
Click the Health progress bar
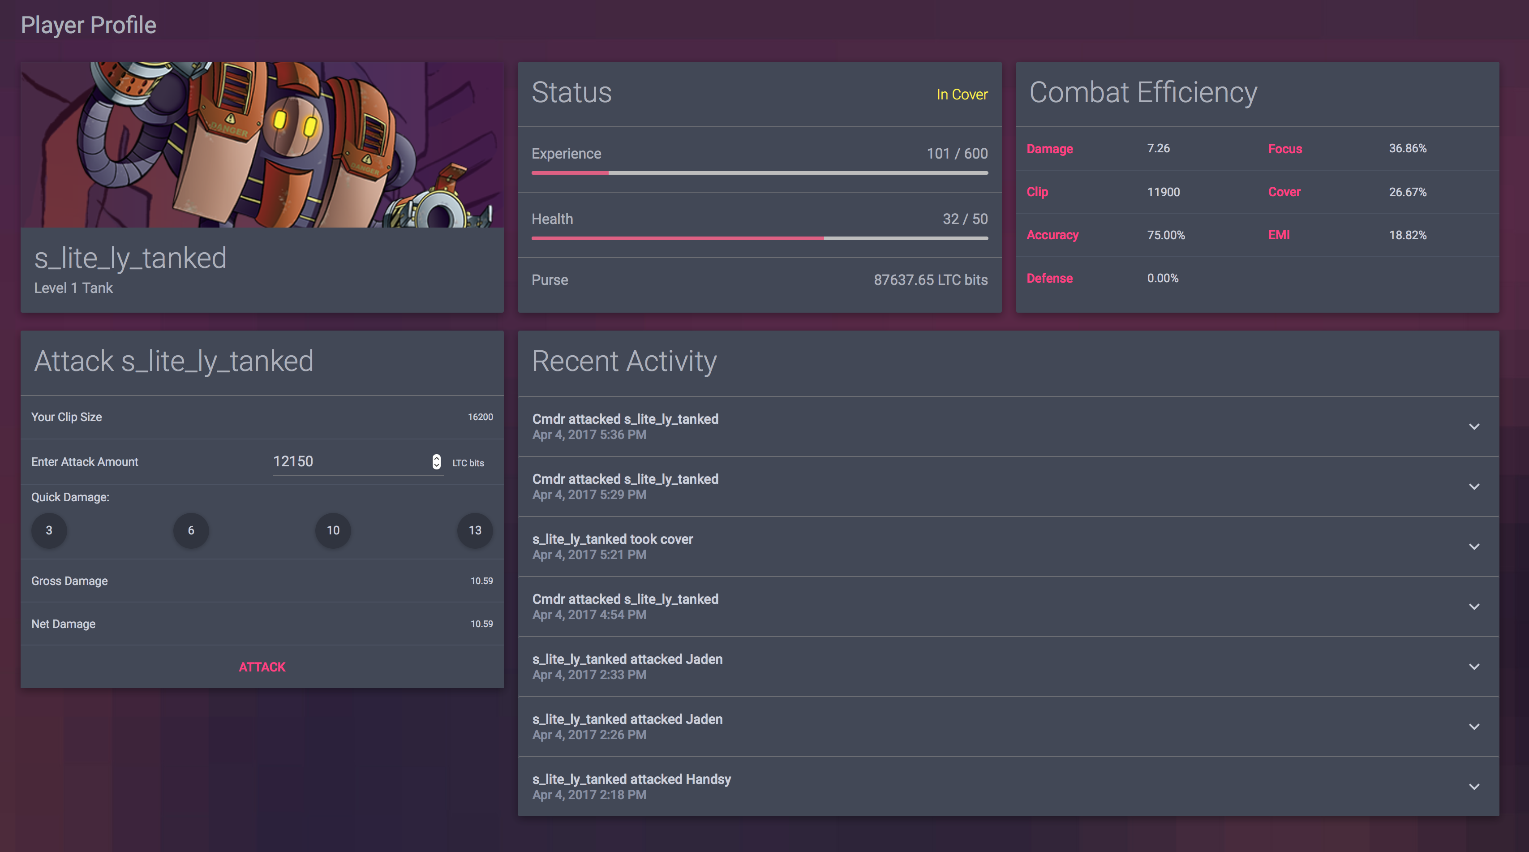[760, 238]
